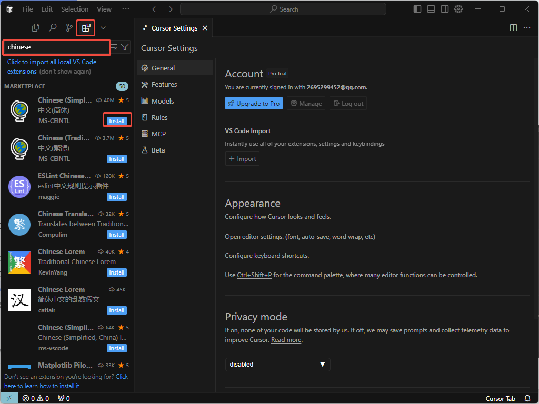Open the Selection menu
Viewport: 539px width, 404px height.
[x=75, y=9]
